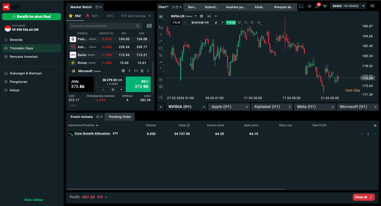Open the hamburger main menu
Viewport: 381px width, 206px height.
[x=373, y=6]
